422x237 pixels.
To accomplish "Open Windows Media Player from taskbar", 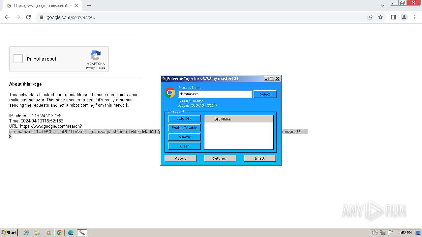I will (48, 233).
